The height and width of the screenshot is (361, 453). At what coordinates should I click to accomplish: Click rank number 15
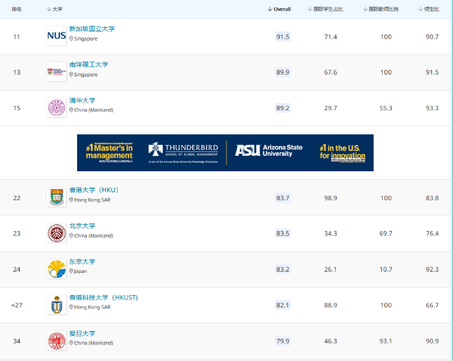[17, 108]
